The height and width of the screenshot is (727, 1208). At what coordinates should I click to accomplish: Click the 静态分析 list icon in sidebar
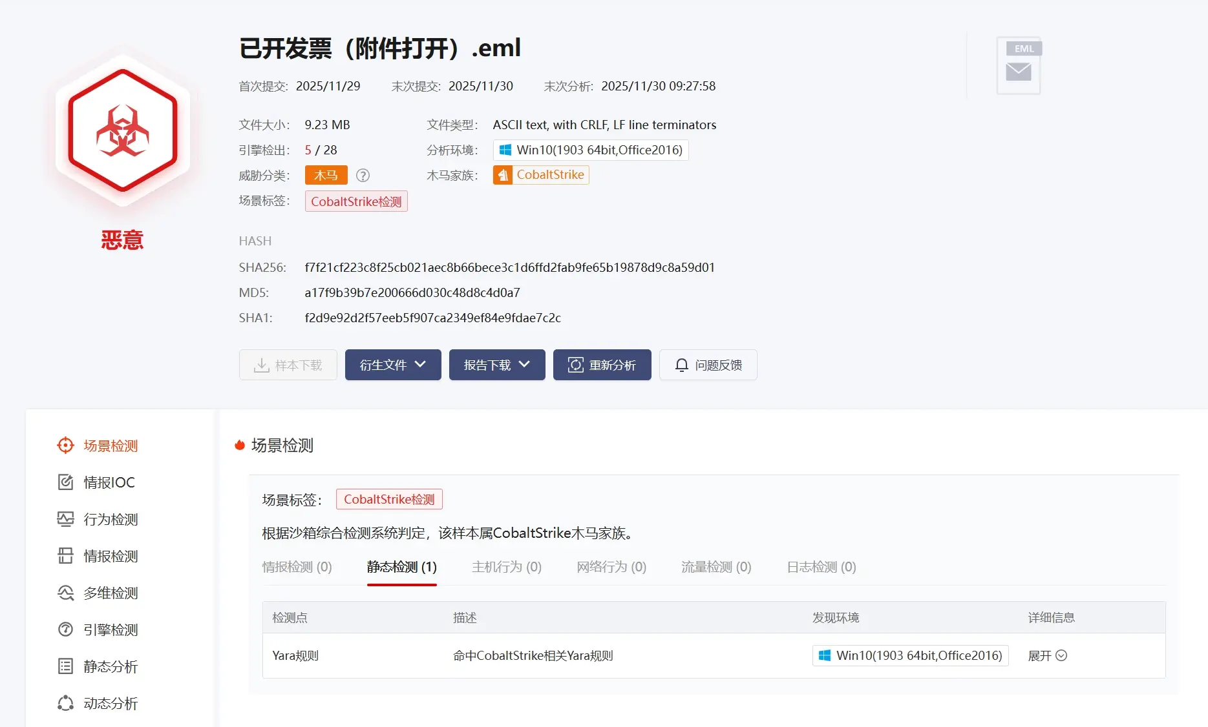65,666
